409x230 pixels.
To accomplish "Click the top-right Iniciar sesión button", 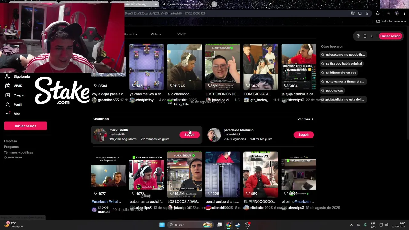I will pyautogui.click(x=390, y=36).
